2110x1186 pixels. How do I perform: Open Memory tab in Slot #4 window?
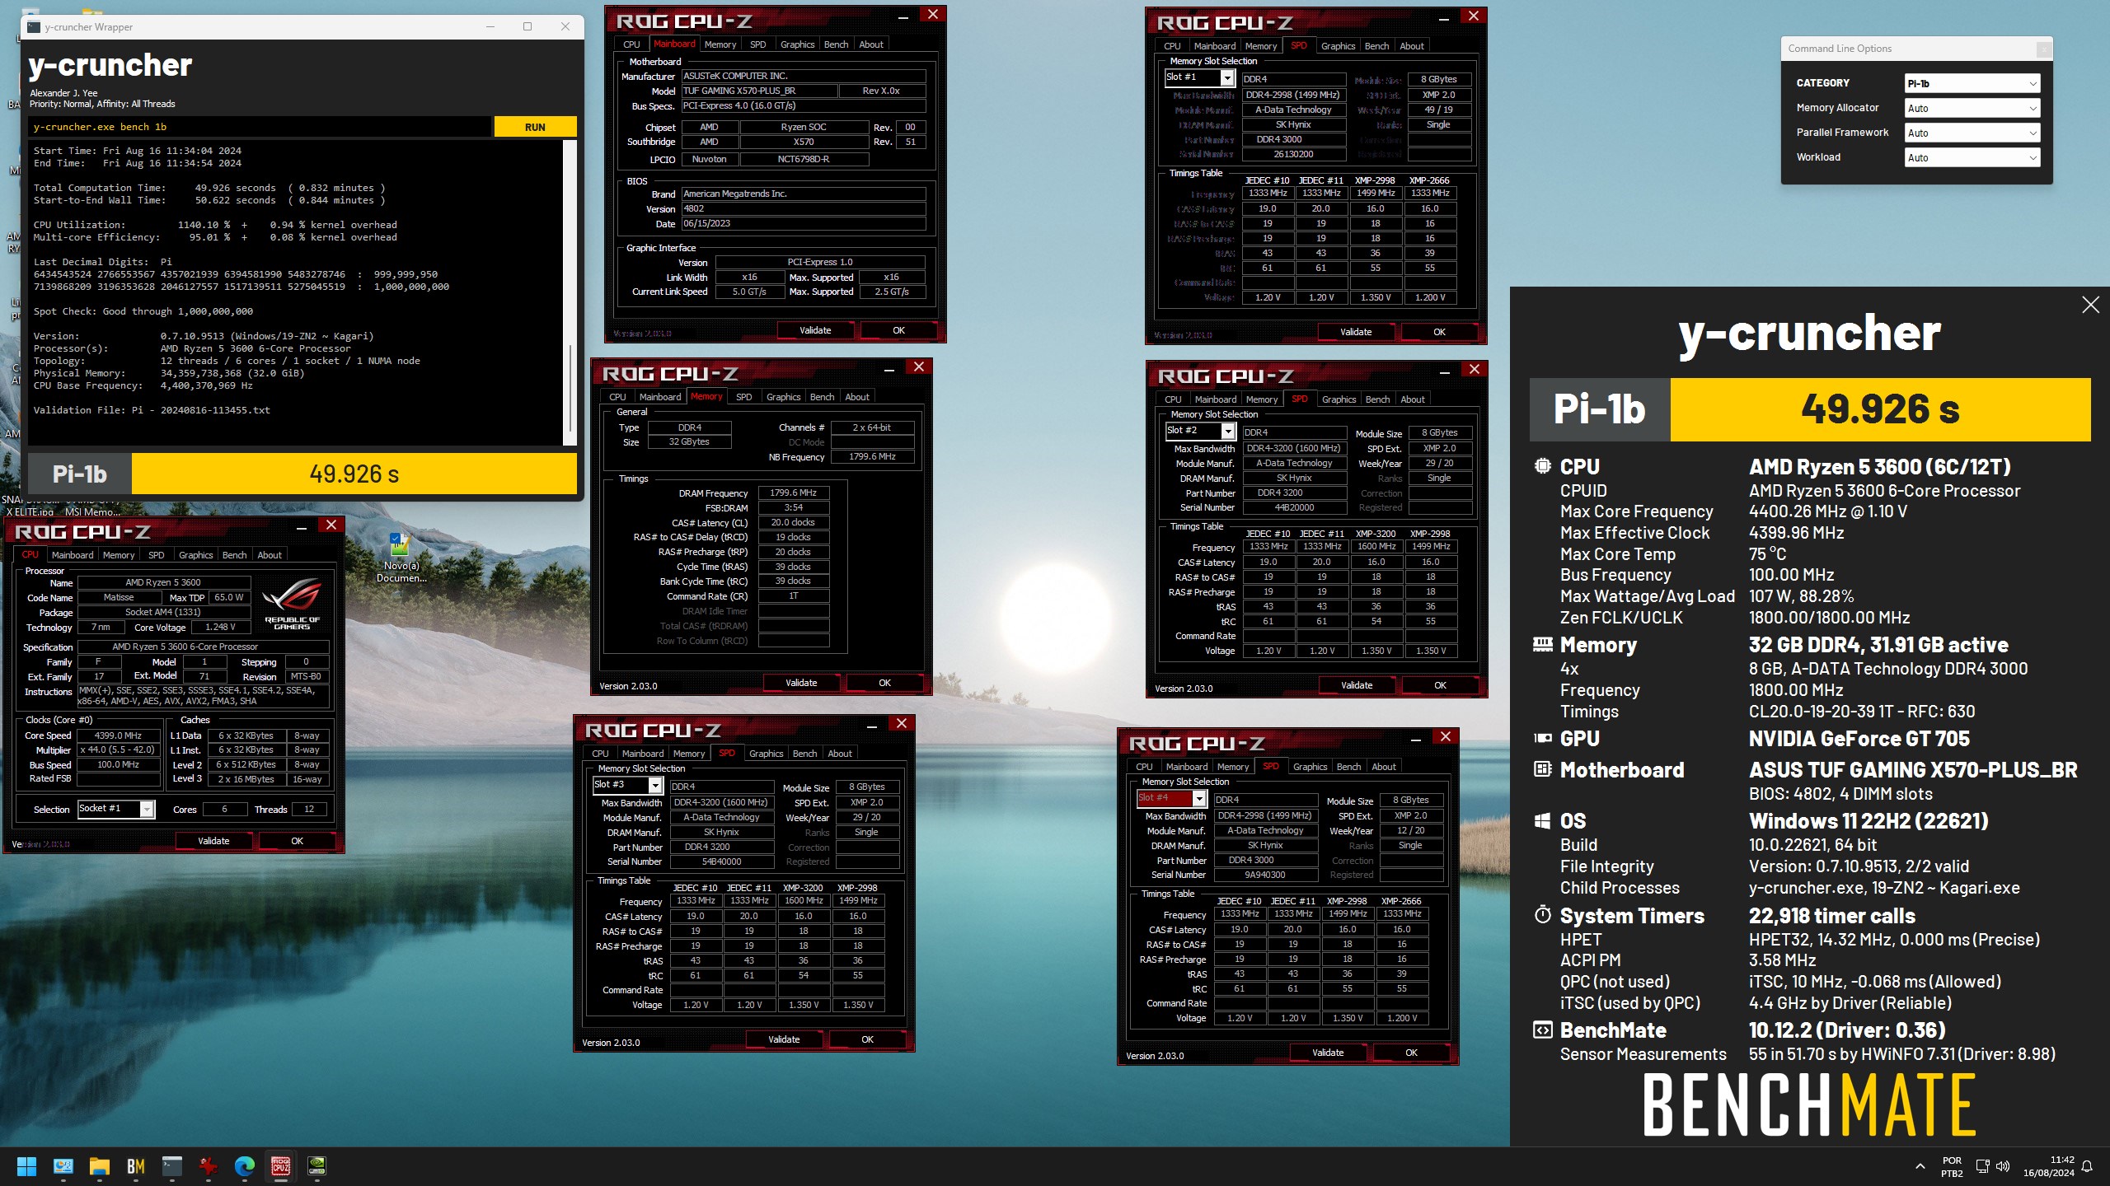click(1232, 767)
